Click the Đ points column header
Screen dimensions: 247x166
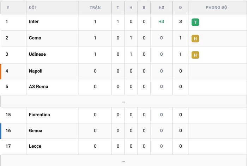pyautogui.click(x=181, y=7)
